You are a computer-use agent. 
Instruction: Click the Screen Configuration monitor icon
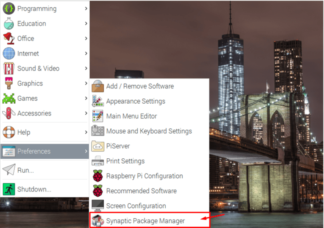click(98, 206)
